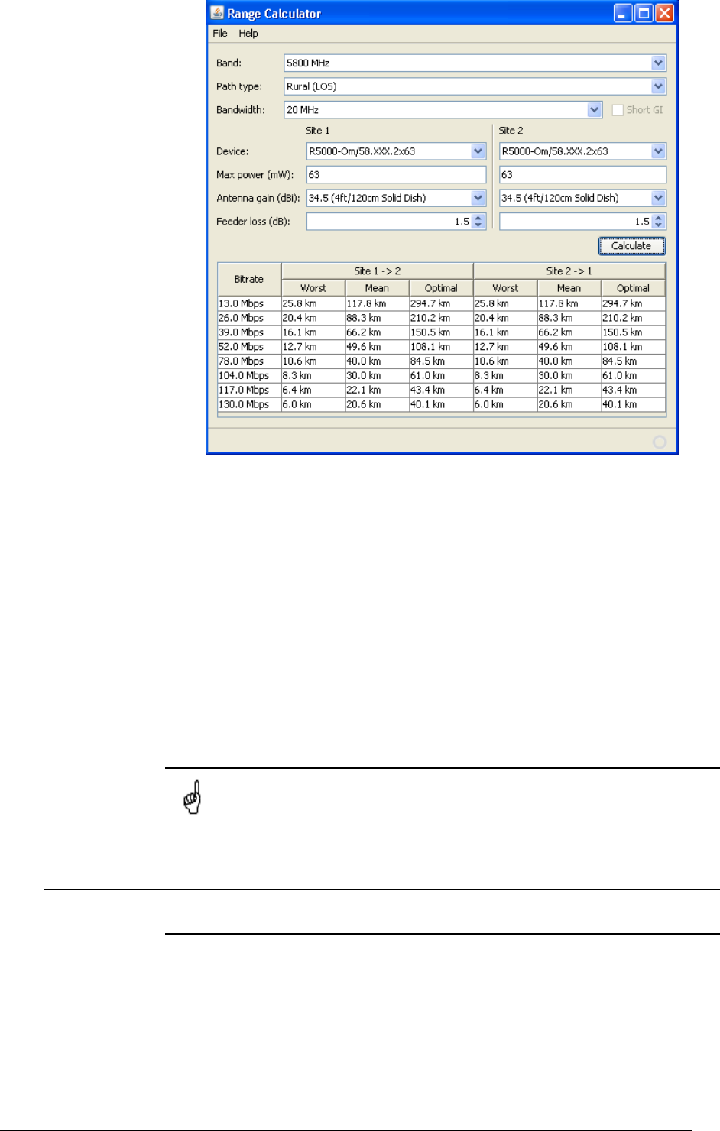Select the 26.0 Mbps row
The image size is (720, 1131).
point(442,318)
